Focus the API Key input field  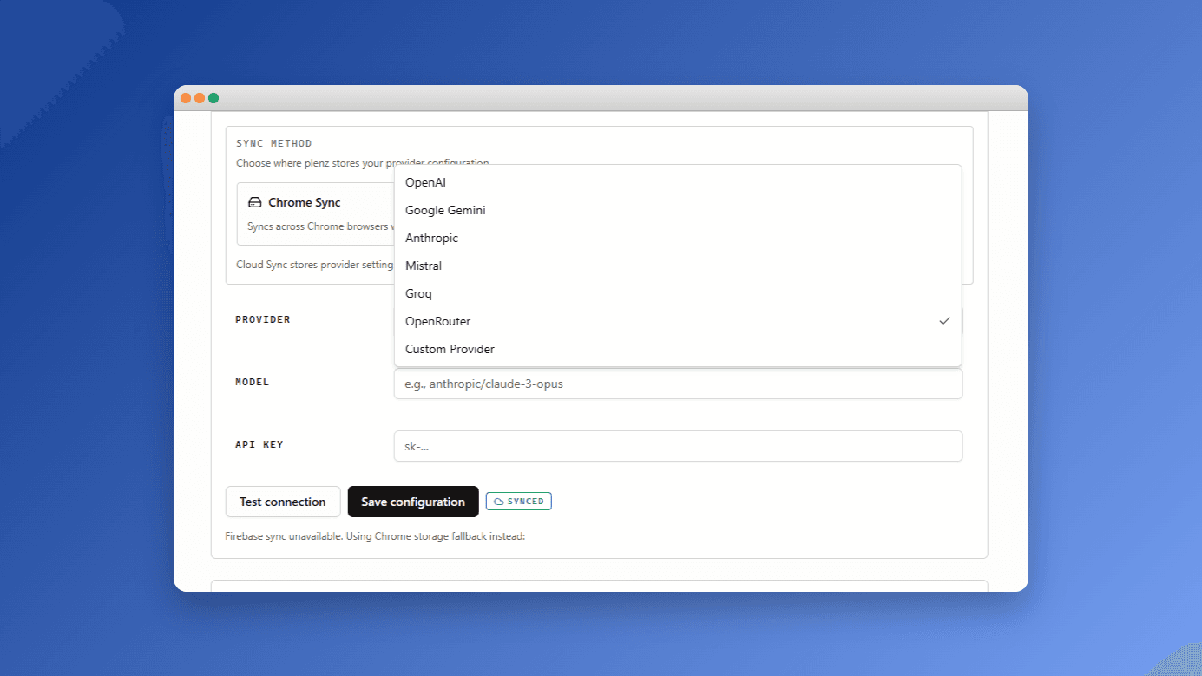(678, 446)
